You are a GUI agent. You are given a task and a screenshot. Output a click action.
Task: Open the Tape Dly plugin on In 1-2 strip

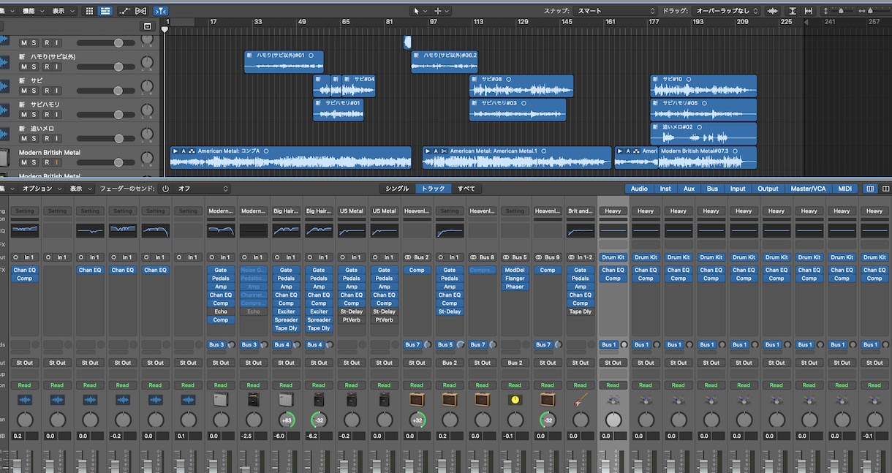581,311
